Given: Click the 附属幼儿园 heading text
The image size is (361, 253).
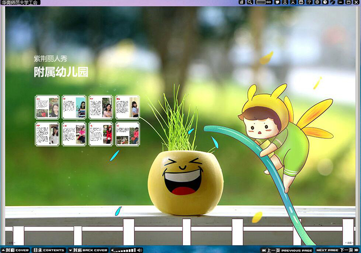Looking at the screenshot, I should 61,72.
